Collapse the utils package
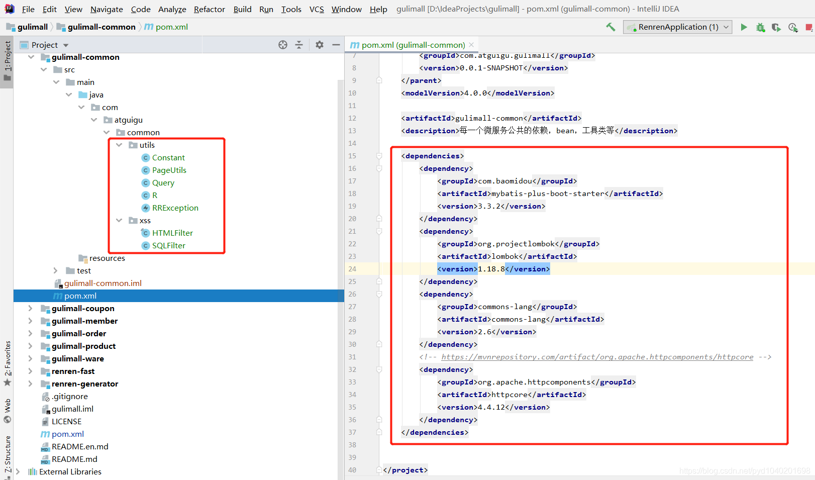 [x=119, y=145]
